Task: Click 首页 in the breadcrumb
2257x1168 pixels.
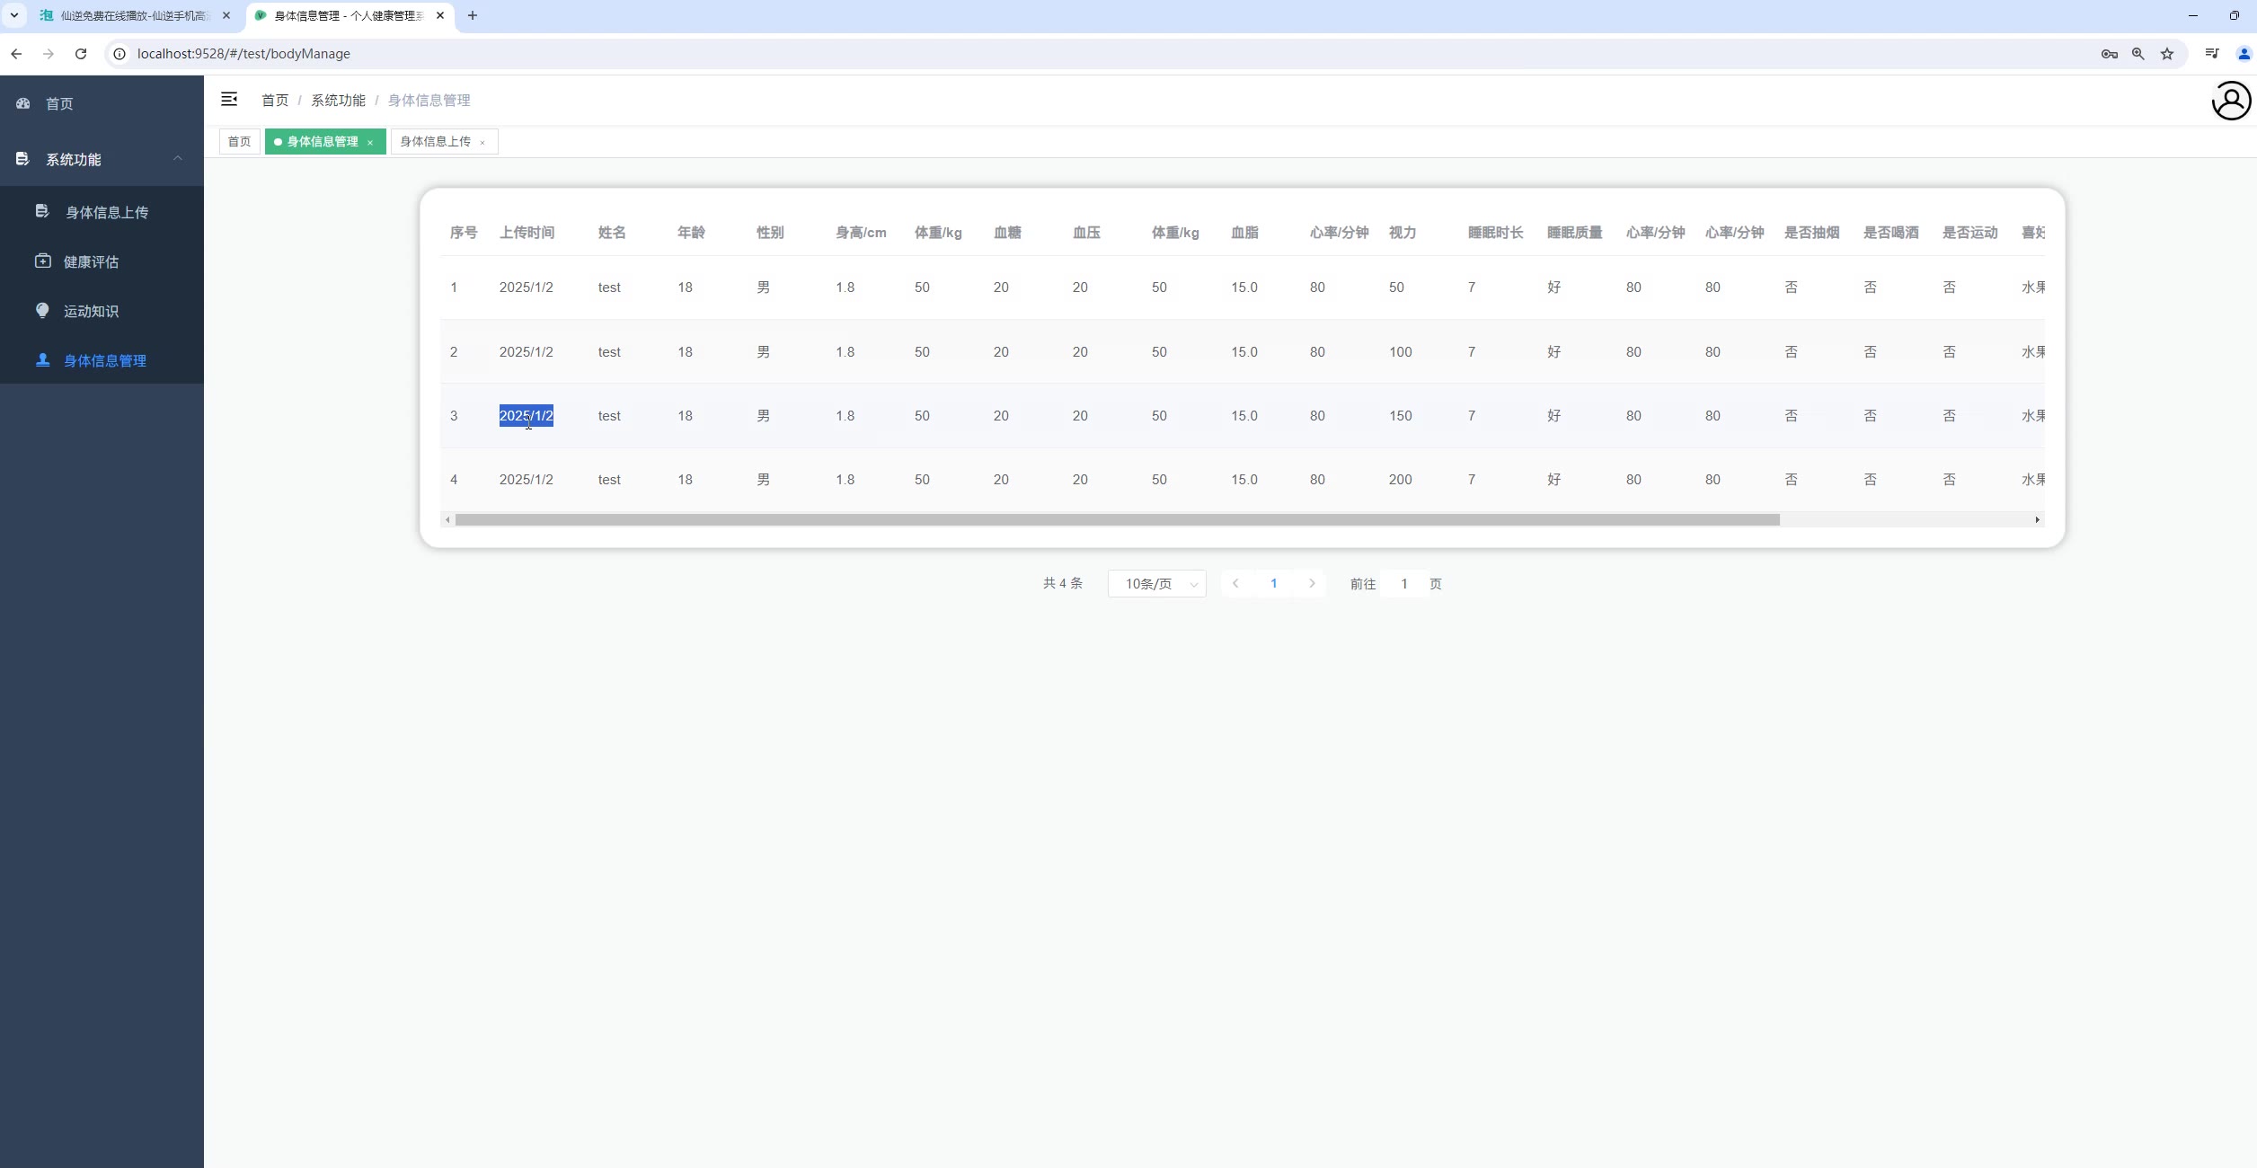Action: pos(275,101)
